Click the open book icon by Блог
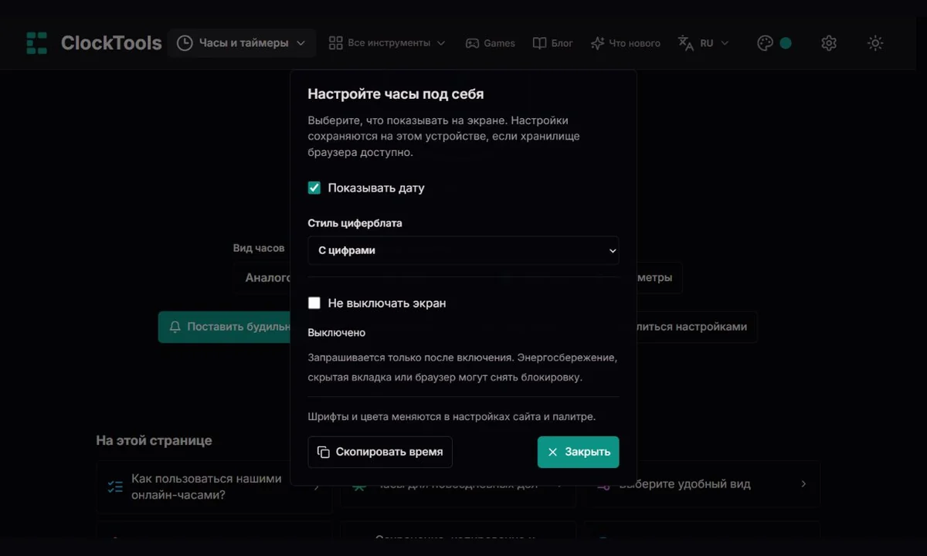 coord(540,43)
